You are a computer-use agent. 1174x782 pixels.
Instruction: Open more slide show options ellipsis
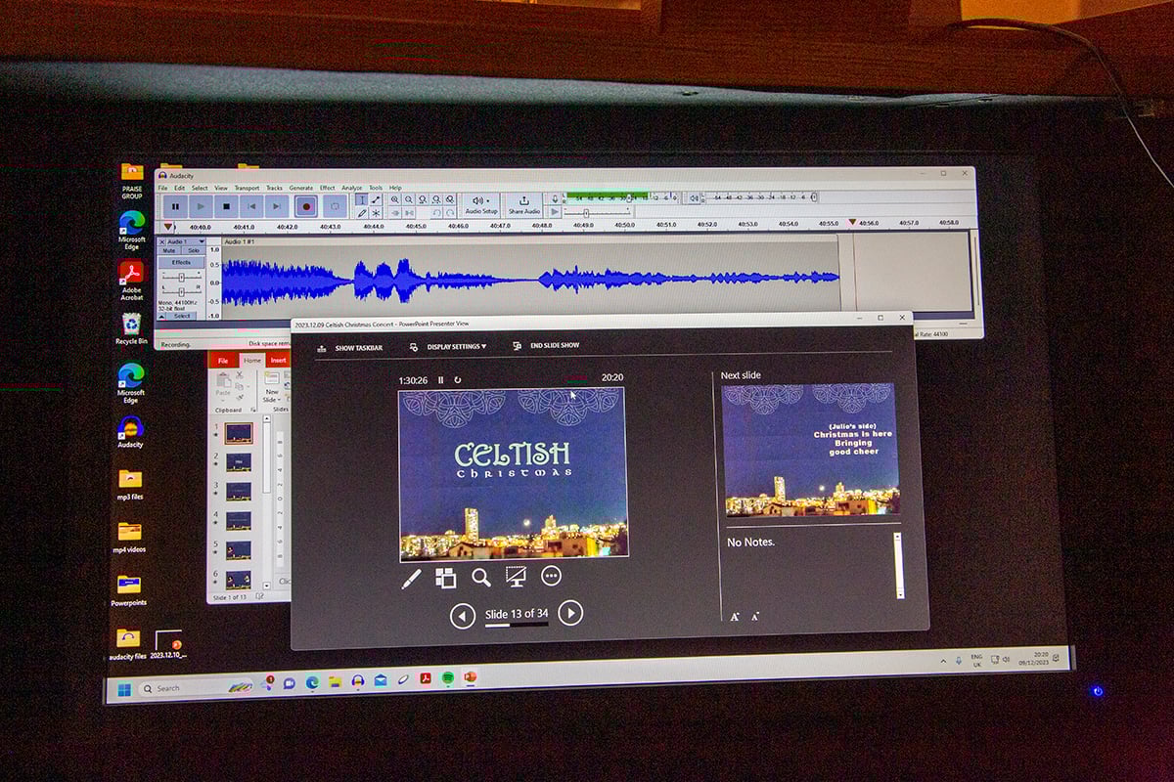click(551, 577)
